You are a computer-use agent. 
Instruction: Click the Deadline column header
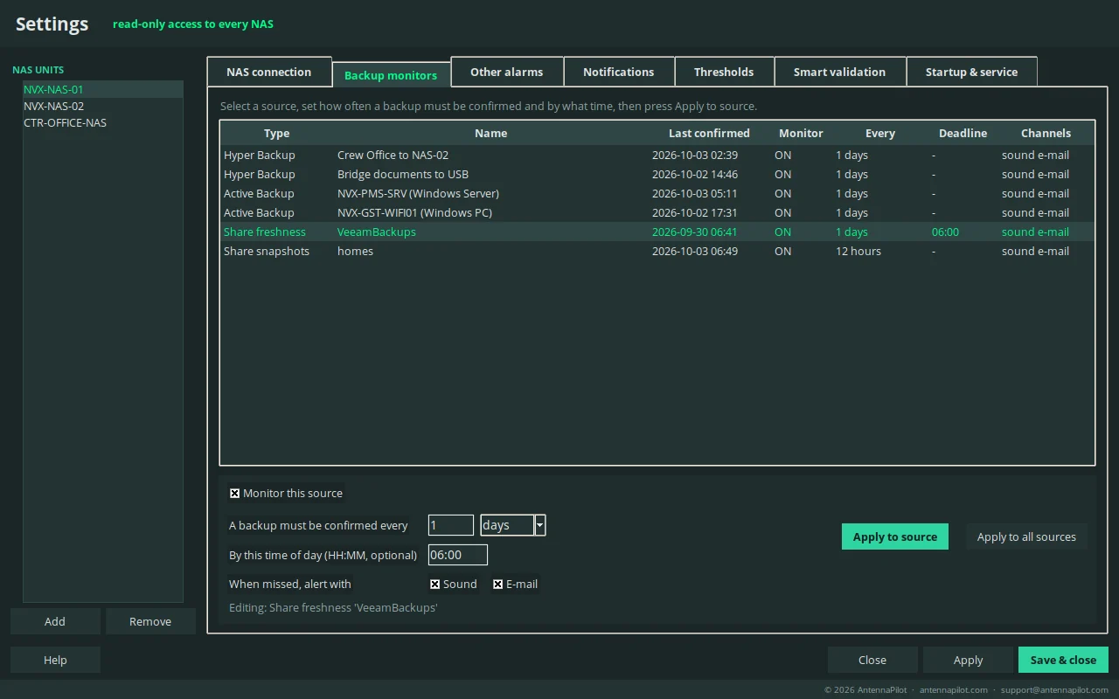point(963,133)
